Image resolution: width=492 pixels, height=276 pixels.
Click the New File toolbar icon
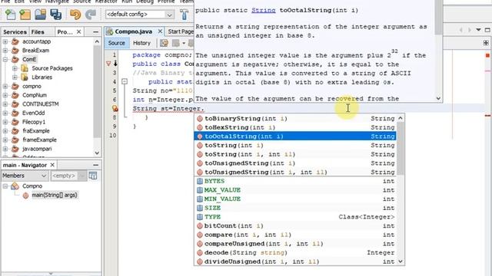pyautogui.click(x=10, y=15)
